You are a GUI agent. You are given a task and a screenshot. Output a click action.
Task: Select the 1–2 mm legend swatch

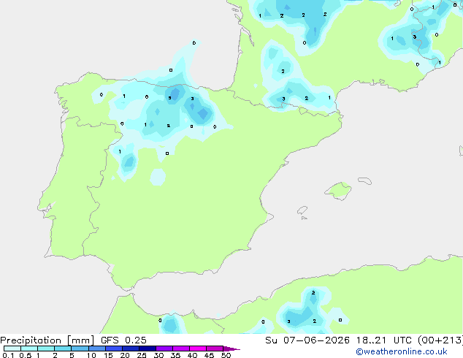(46, 349)
